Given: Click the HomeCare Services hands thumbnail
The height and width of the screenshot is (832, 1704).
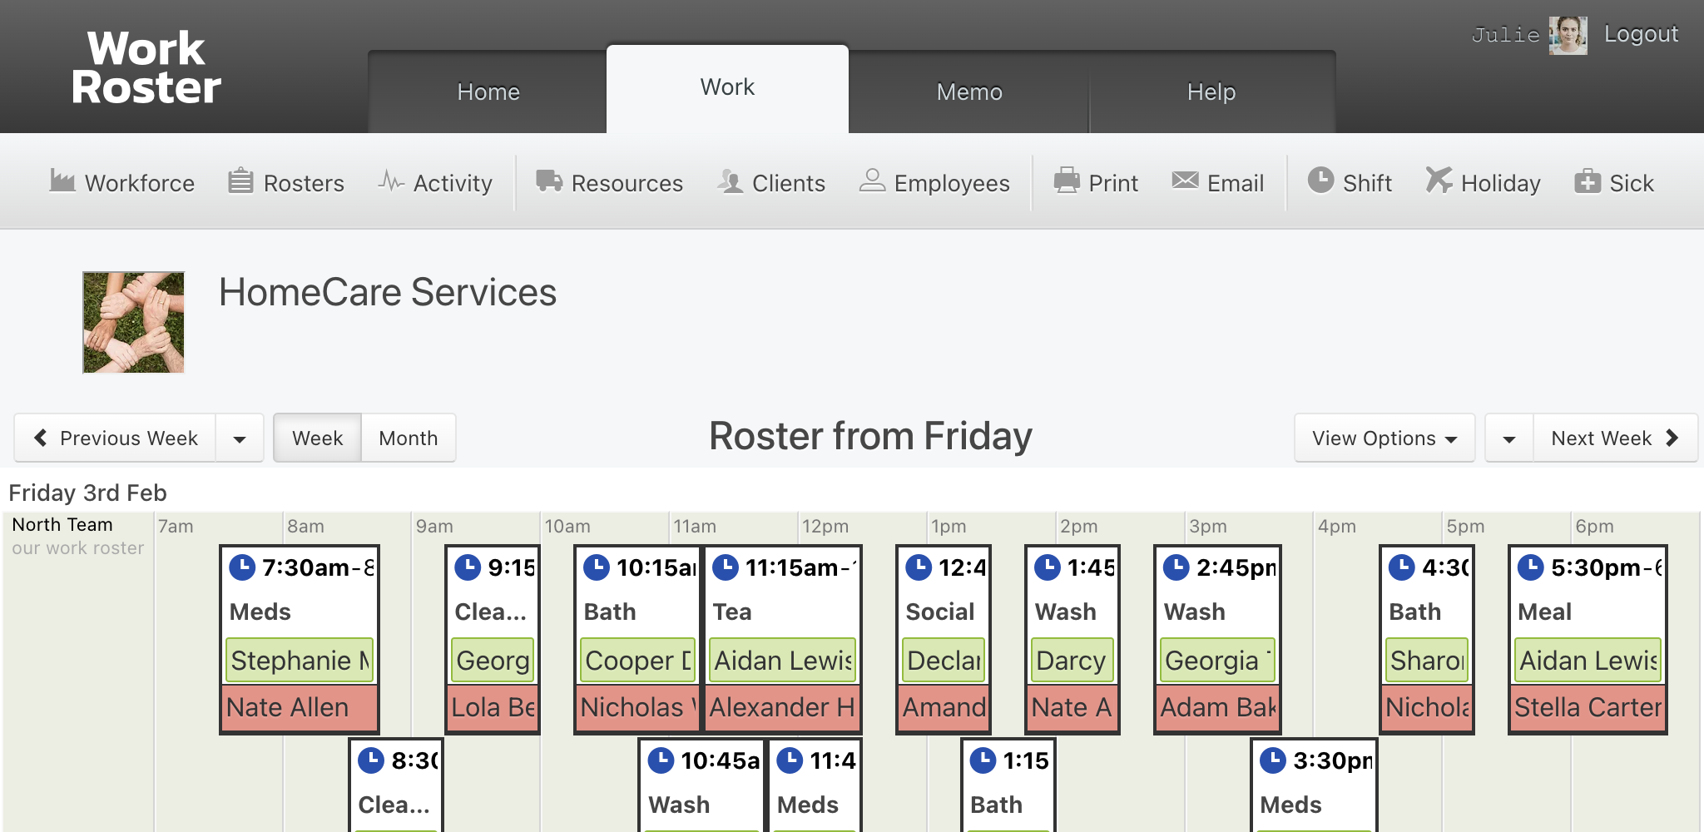Looking at the screenshot, I should coord(133,322).
